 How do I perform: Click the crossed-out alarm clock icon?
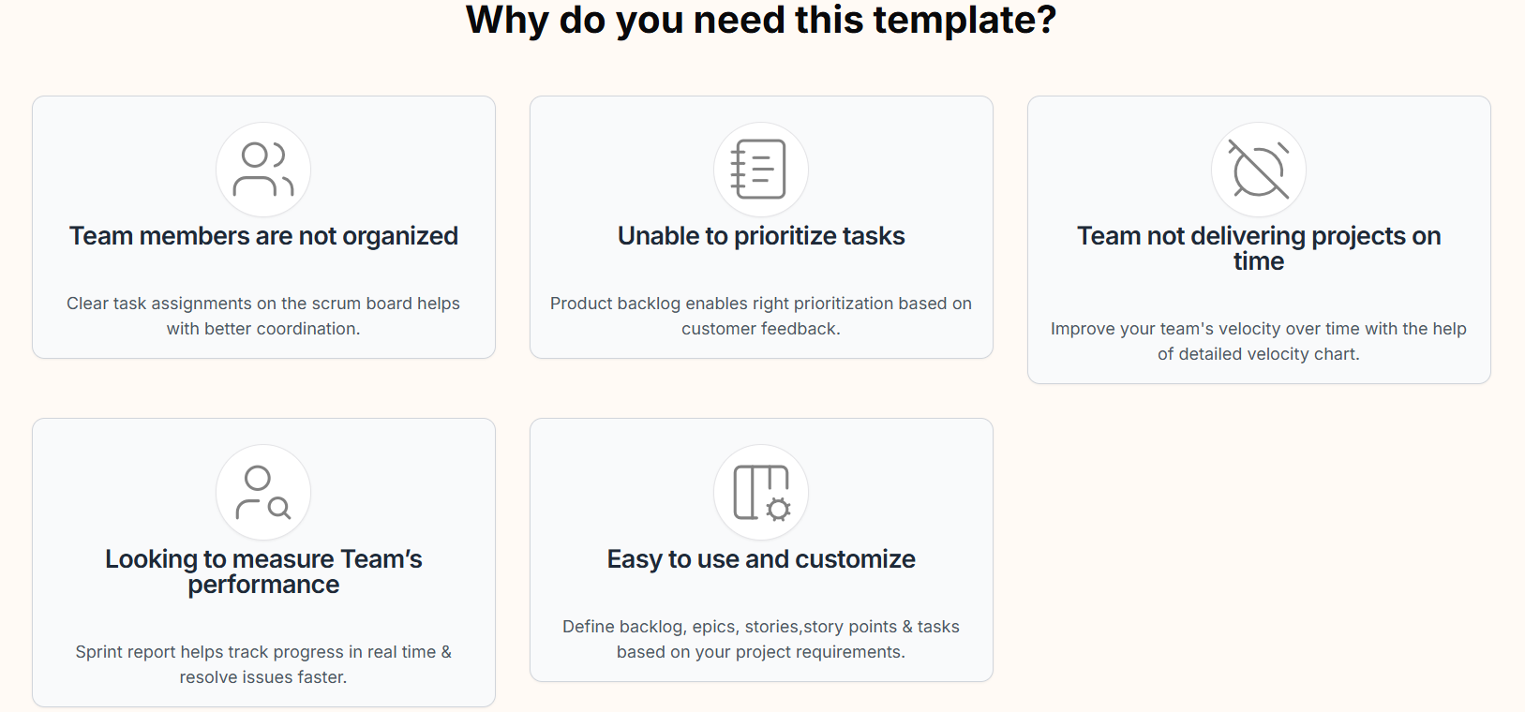(x=1258, y=170)
